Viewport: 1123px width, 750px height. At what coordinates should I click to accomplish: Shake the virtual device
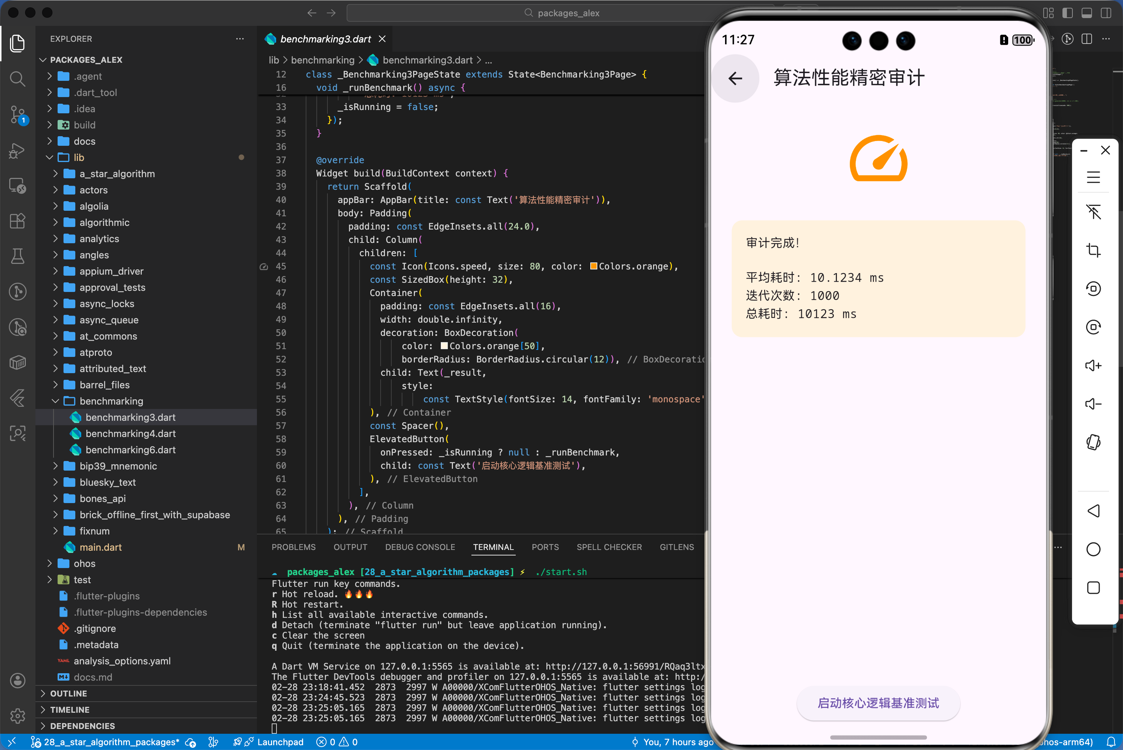[x=1093, y=443]
